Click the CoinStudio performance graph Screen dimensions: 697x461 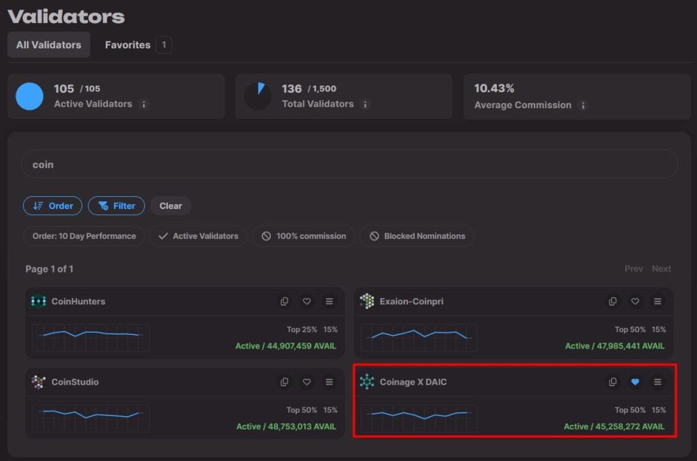[x=91, y=418]
